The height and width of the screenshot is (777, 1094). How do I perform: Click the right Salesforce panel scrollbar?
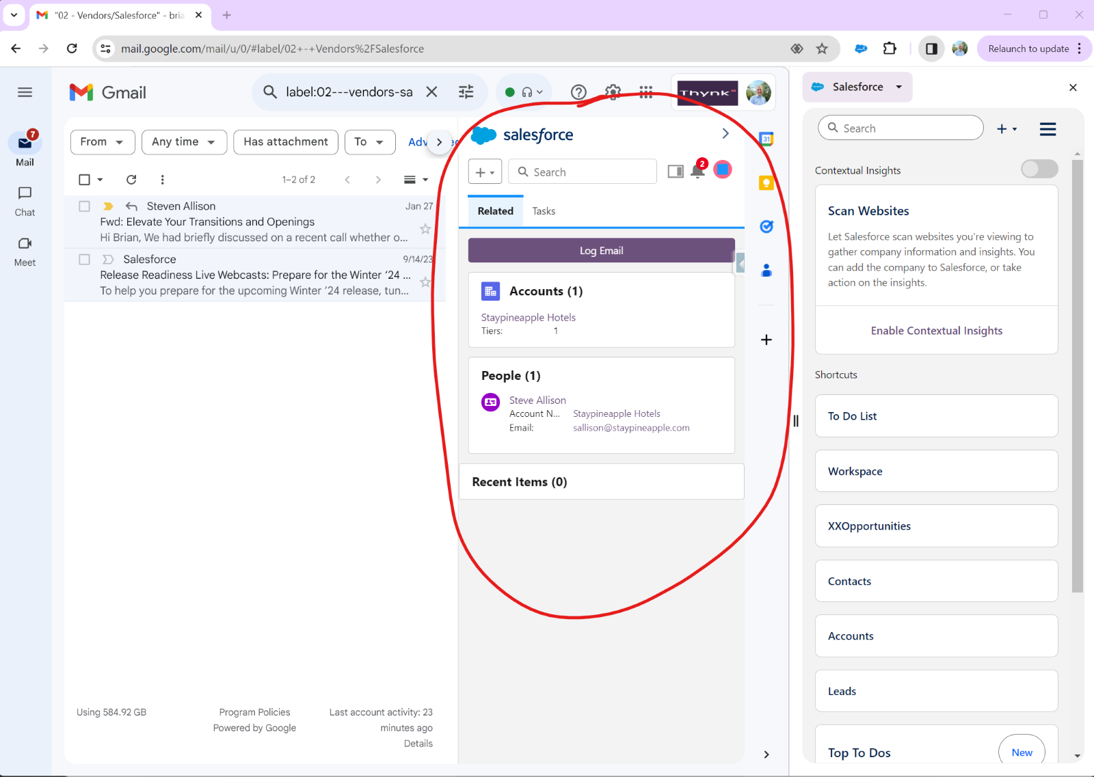(1078, 376)
